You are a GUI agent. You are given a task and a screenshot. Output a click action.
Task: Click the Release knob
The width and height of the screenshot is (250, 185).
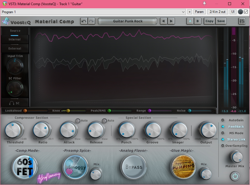[x=96, y=130]
